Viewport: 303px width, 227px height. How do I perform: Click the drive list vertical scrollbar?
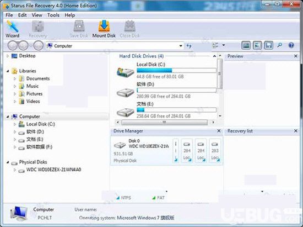point(220,73)
